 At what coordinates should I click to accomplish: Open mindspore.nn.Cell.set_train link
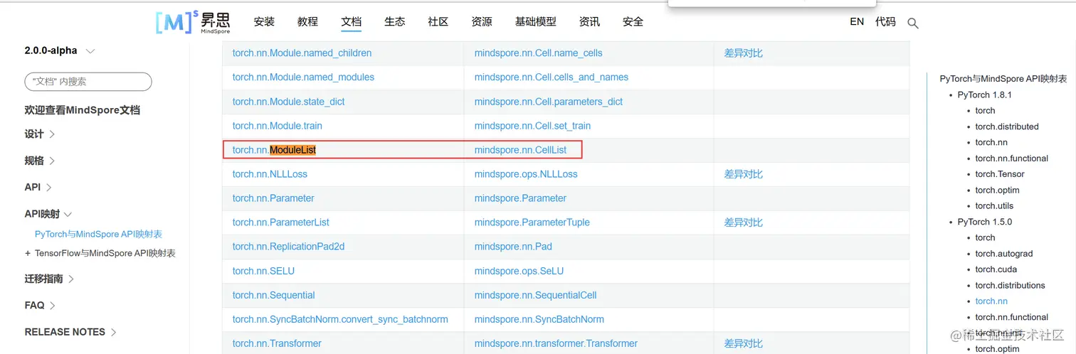532,126
